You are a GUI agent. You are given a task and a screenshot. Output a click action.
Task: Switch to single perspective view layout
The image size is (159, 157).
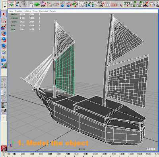click(x=4, y=80)
